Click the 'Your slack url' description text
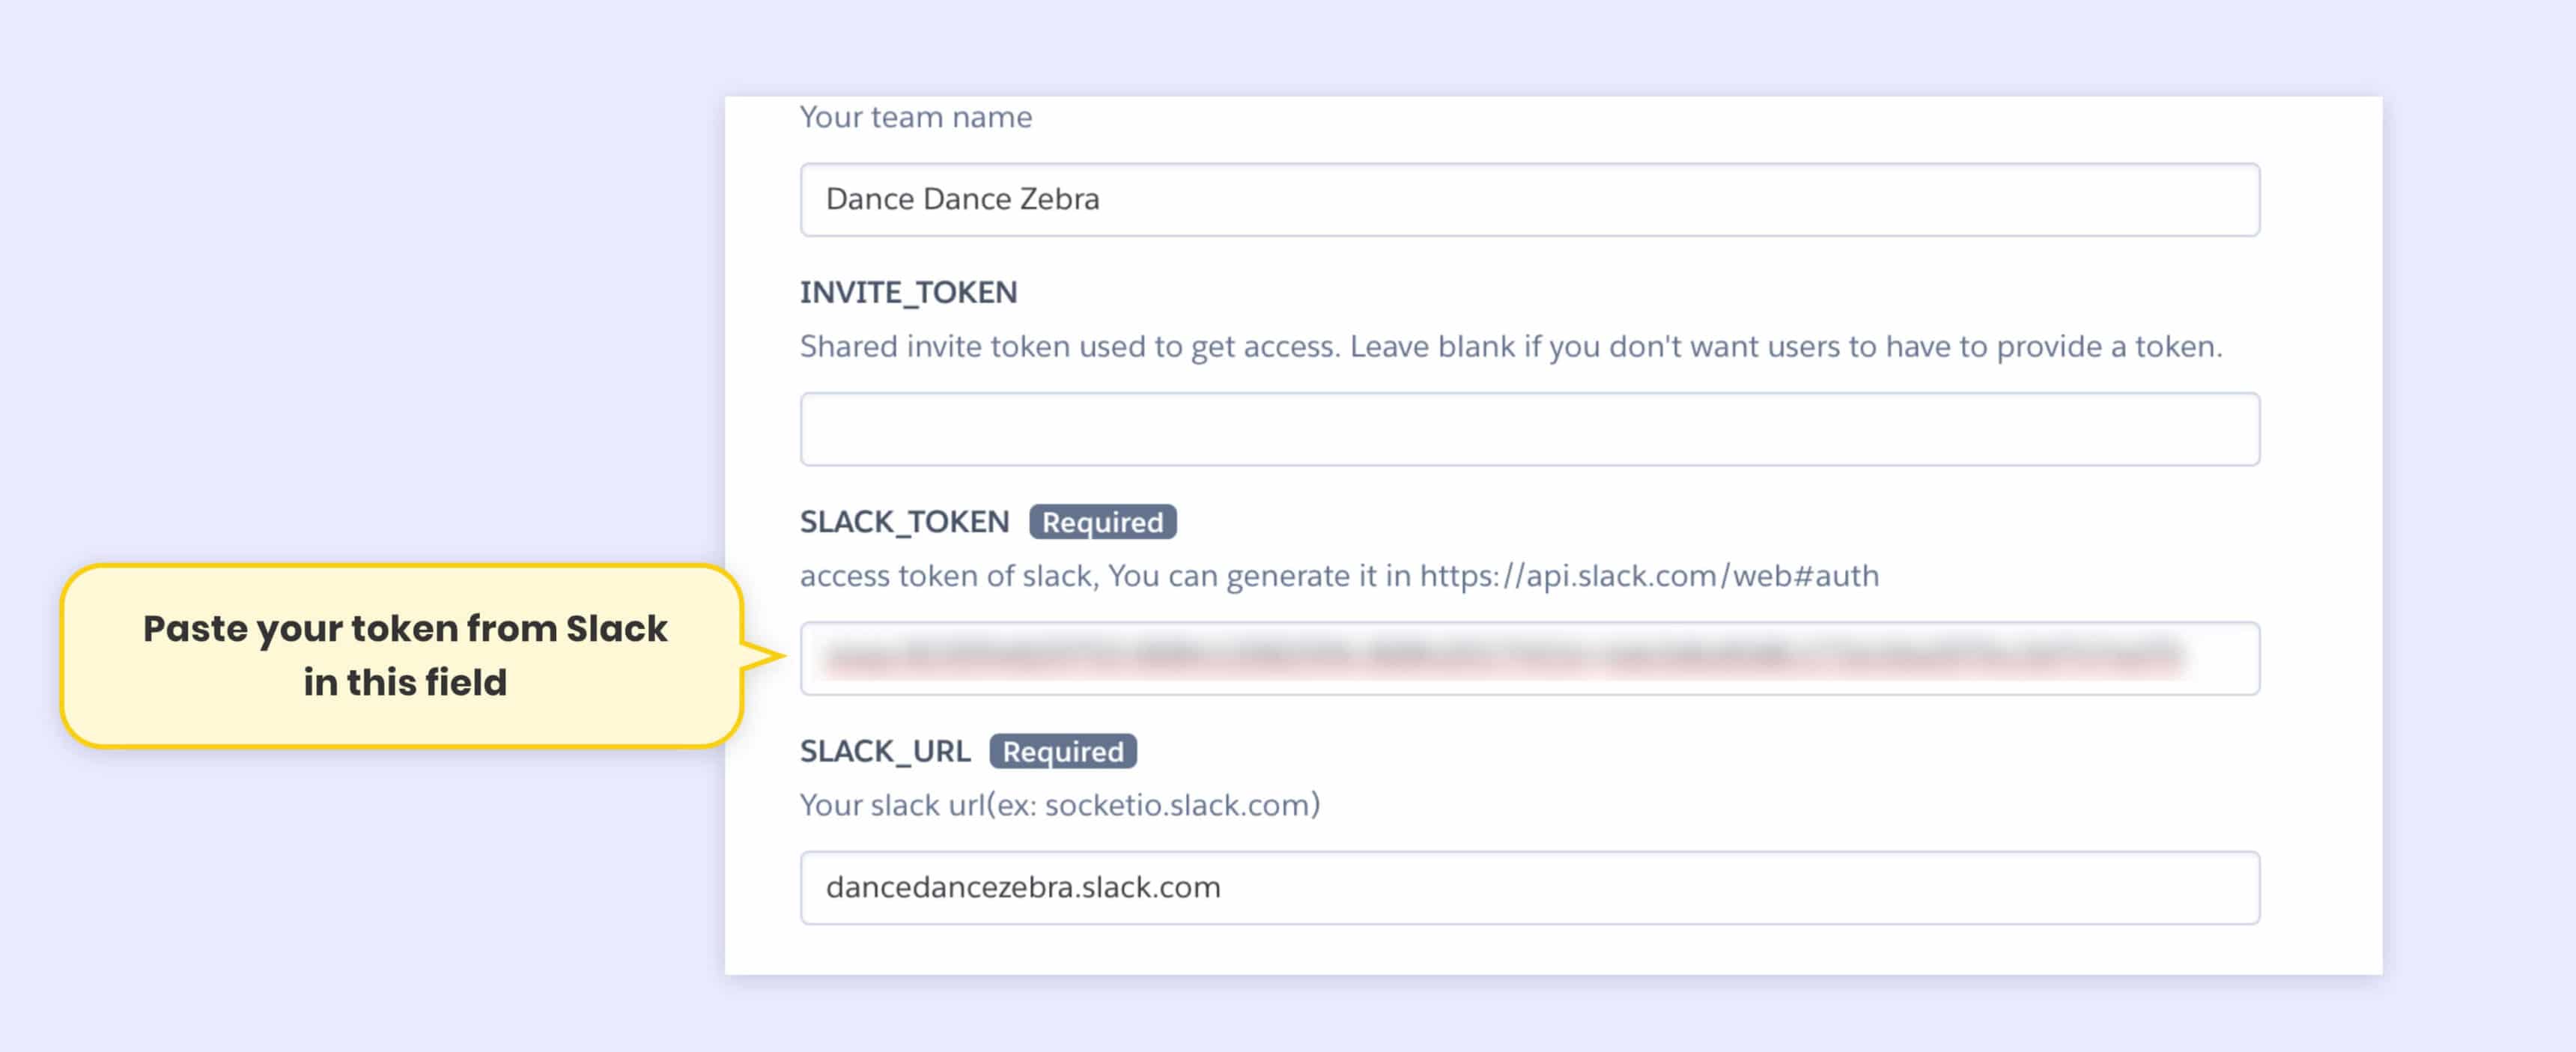Viewport: 2576px width, 1052px height. click(892, 805)
